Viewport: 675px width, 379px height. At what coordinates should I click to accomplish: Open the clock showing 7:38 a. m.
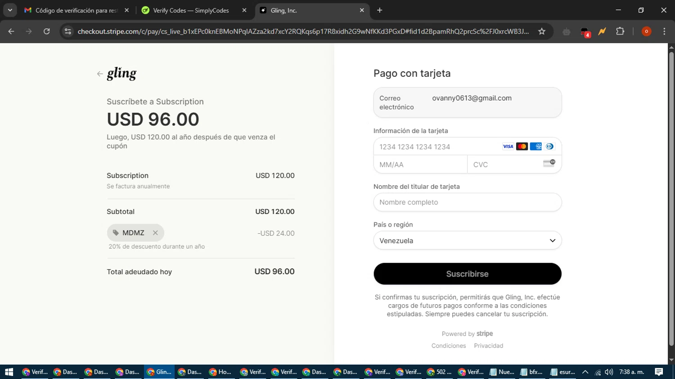click(x=632, y=372)
